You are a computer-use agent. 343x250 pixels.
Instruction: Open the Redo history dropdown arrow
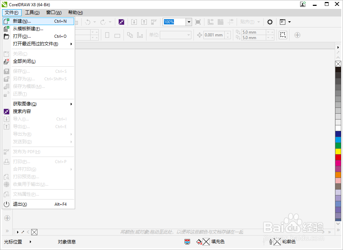[x=110, y=22]
